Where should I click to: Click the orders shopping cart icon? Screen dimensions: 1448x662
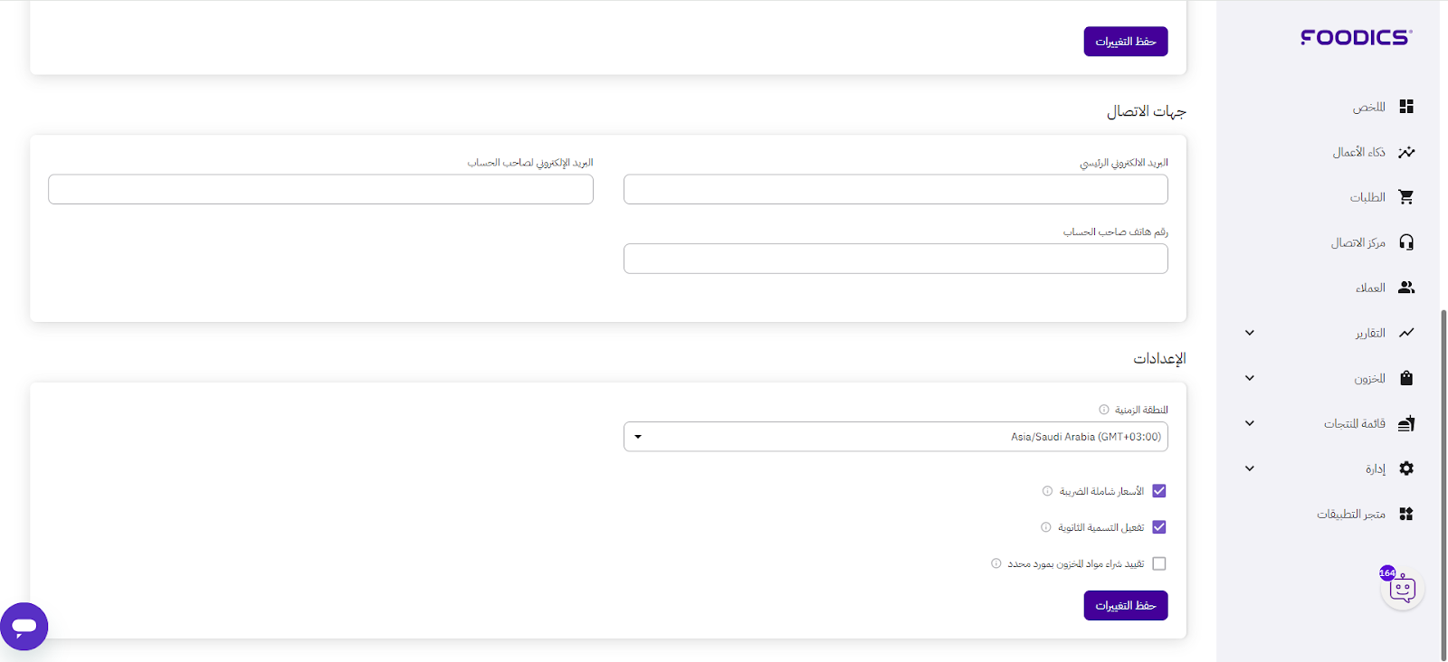(x=1405, y=197)
